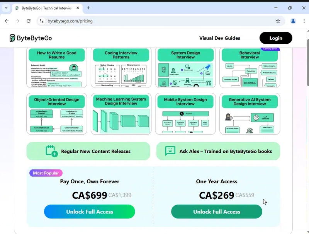309x234 pixels.
Task: Open the browser profile avatar icon
Action: coord(293,21)
